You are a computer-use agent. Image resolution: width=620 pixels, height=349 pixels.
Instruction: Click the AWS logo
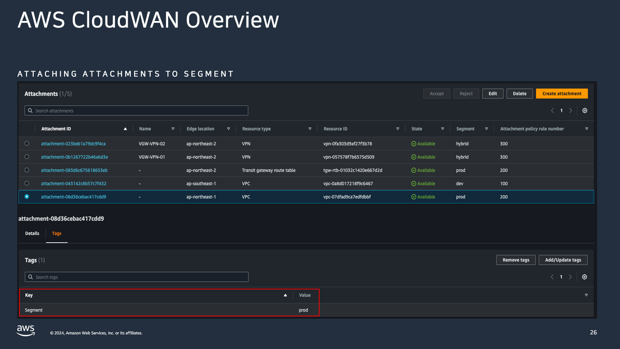pos(26,330)
